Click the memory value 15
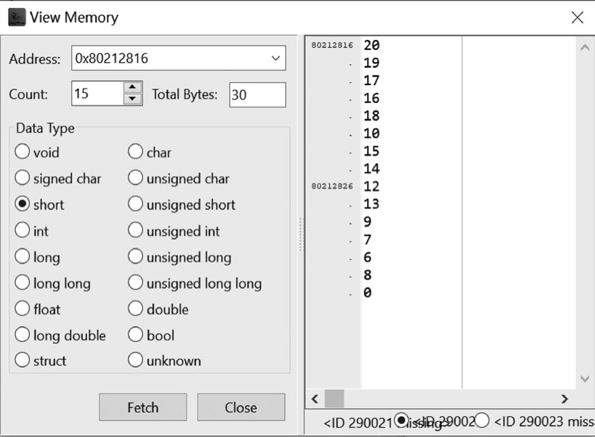The image size is (595, 437). pos(371,151)
